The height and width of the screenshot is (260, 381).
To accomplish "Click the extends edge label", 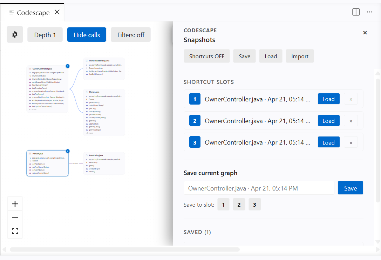I will tap(76, 164).
